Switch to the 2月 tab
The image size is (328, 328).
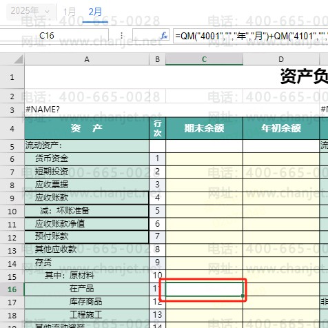point(95,12)
